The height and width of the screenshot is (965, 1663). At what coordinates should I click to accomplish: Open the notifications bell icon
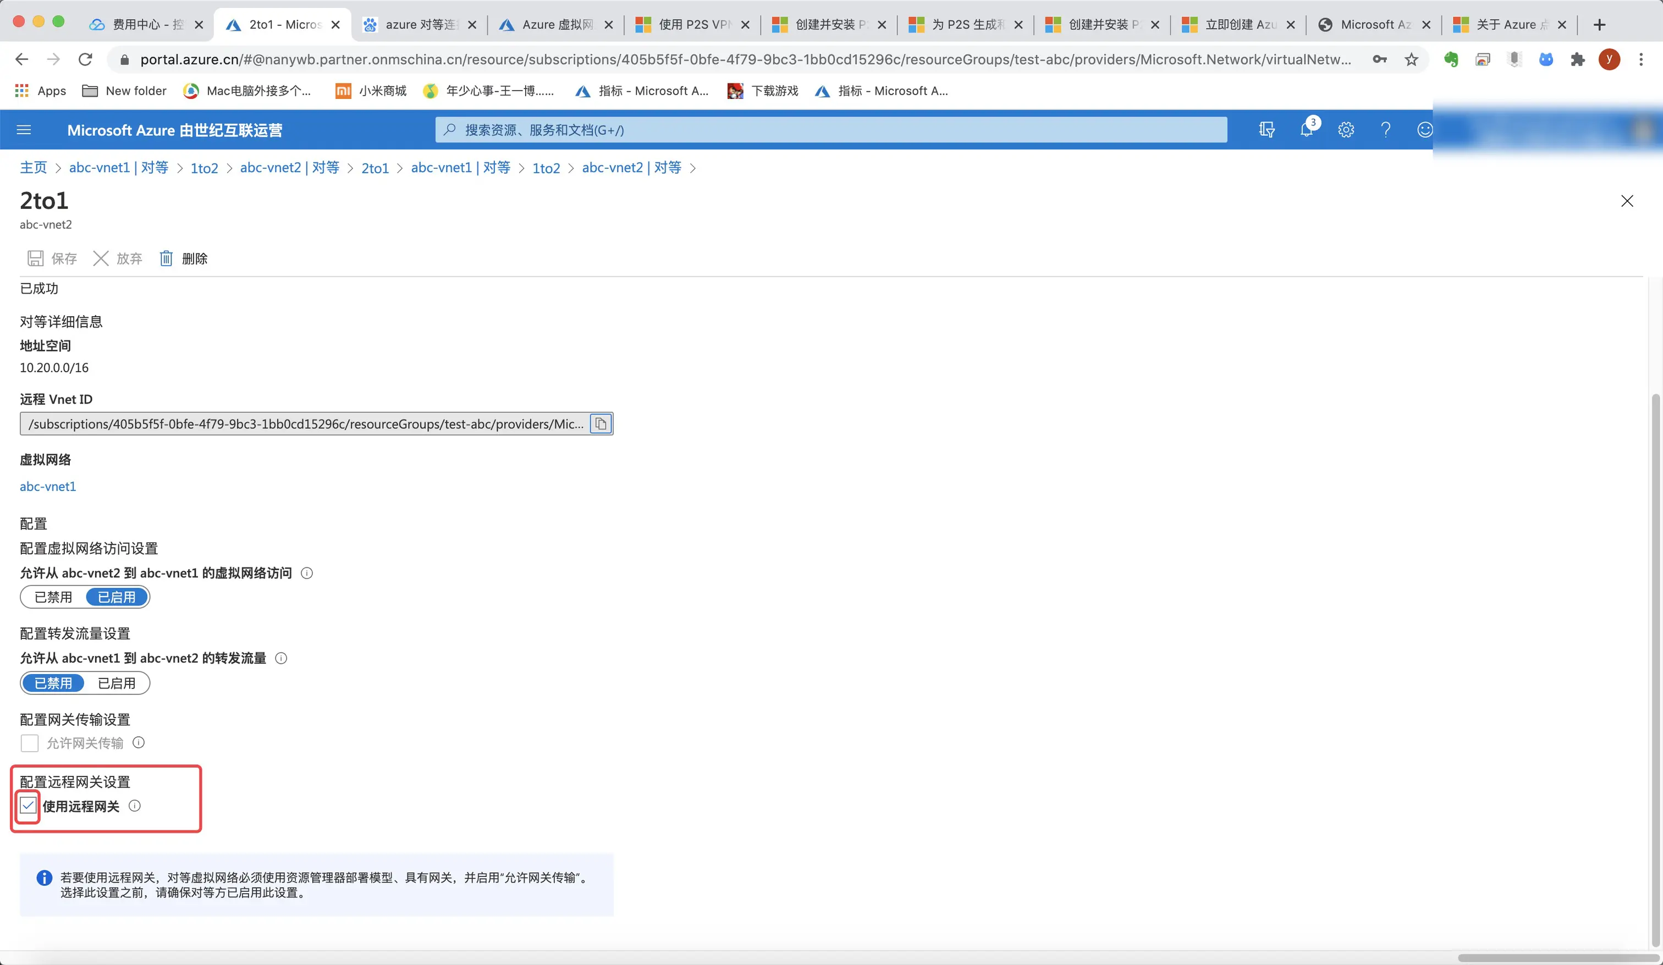[1306, 130]
